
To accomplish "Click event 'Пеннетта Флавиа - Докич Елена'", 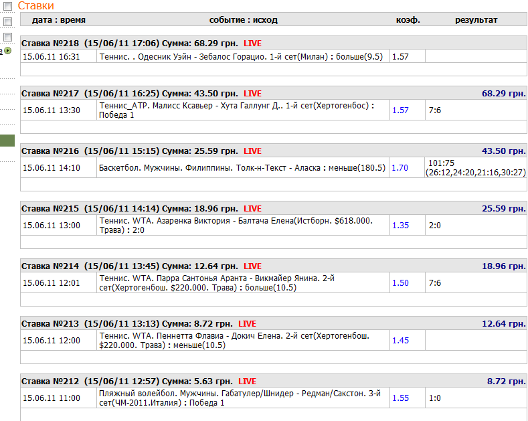I will [x=219, y=336].
